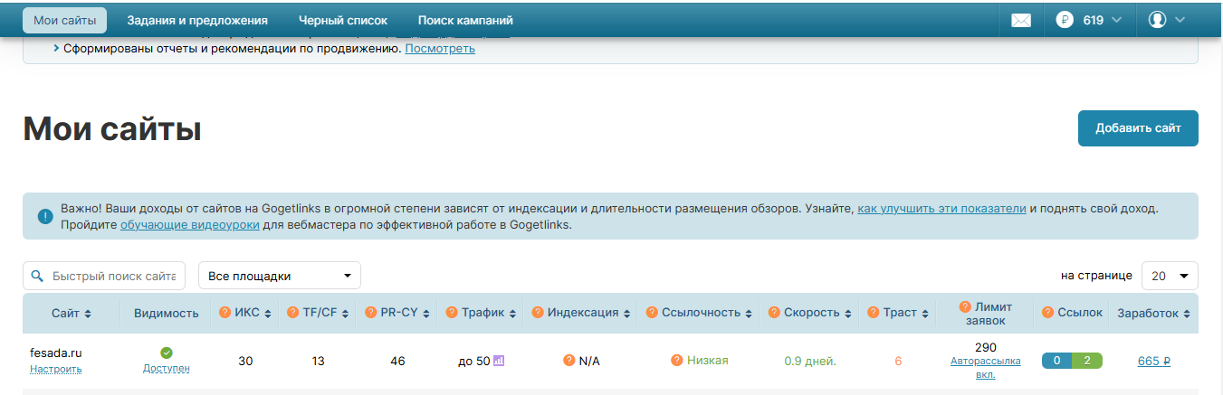The width and height of the screenshot is (1223, 395).
Task: Focus the Быстрый поиск сайта search field
Action: [113, 276]
